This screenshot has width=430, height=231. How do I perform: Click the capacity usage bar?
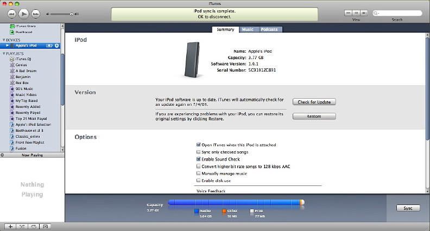click(x=236, y=202)
